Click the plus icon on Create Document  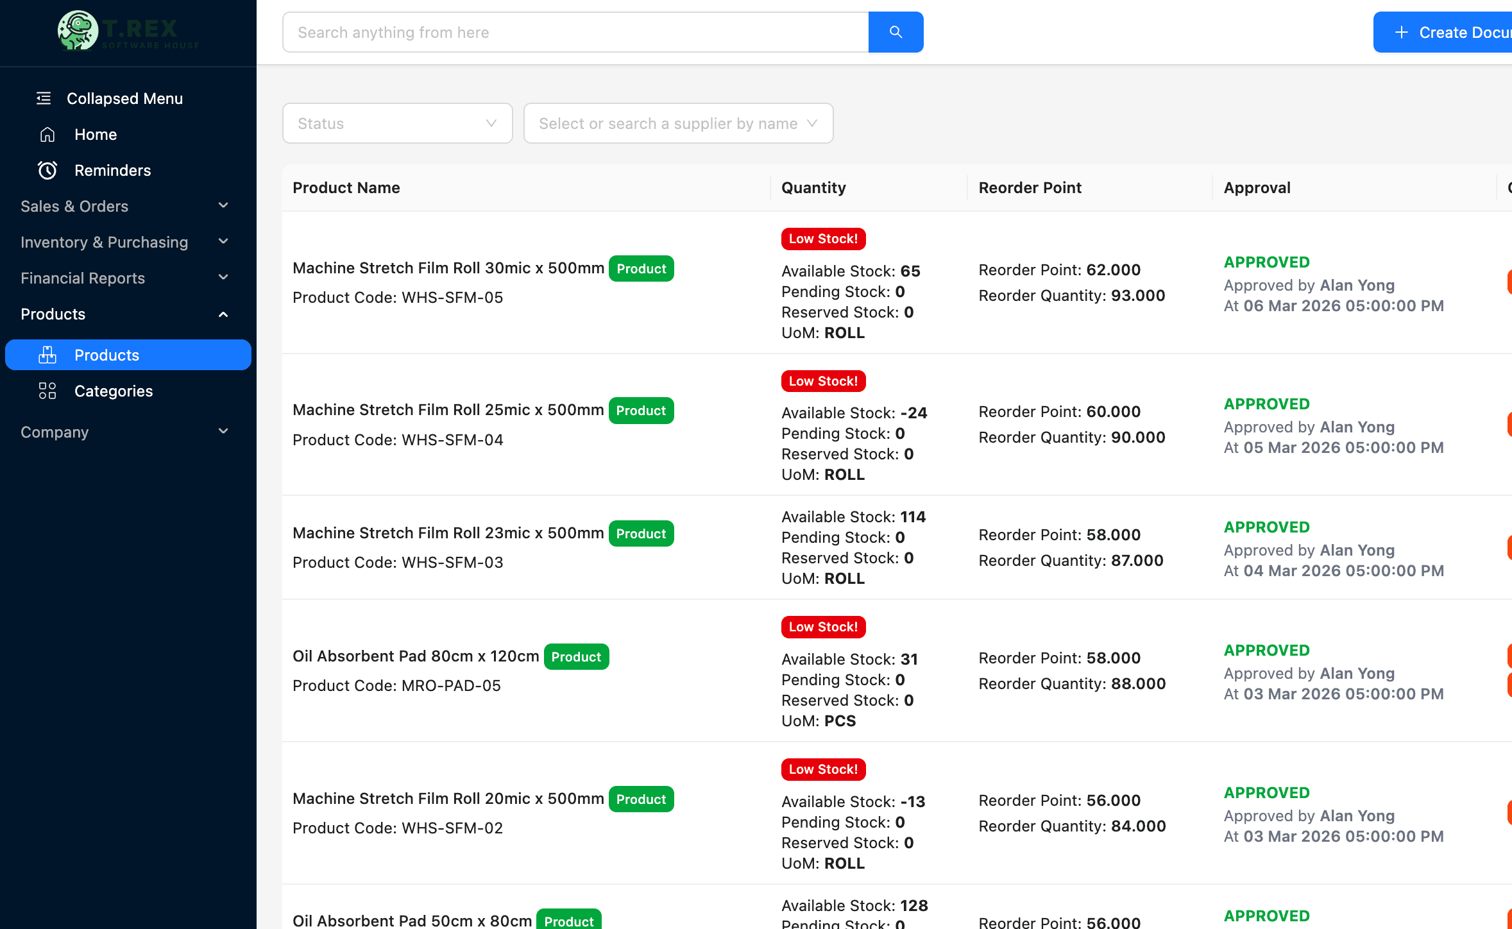coord(1402,33)
